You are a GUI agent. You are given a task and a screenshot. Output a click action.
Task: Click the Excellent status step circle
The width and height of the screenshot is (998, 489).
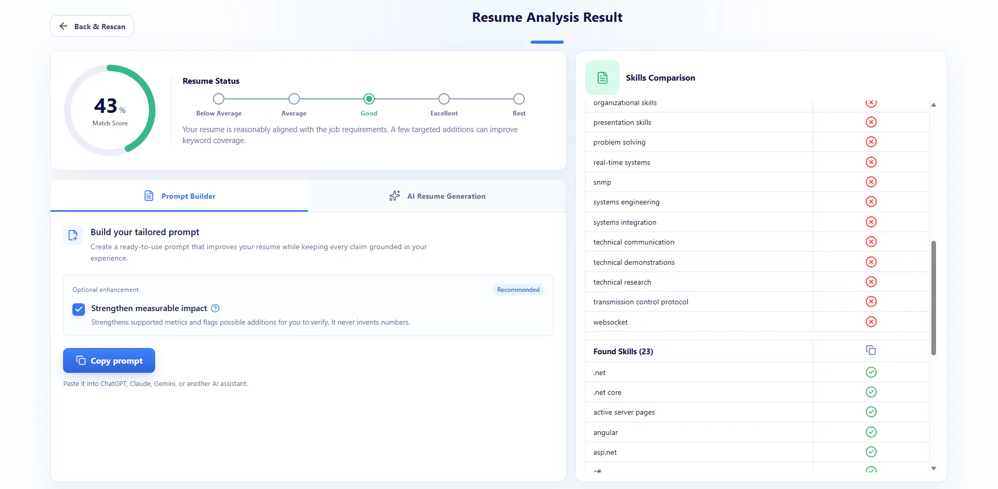coord(444,99)
